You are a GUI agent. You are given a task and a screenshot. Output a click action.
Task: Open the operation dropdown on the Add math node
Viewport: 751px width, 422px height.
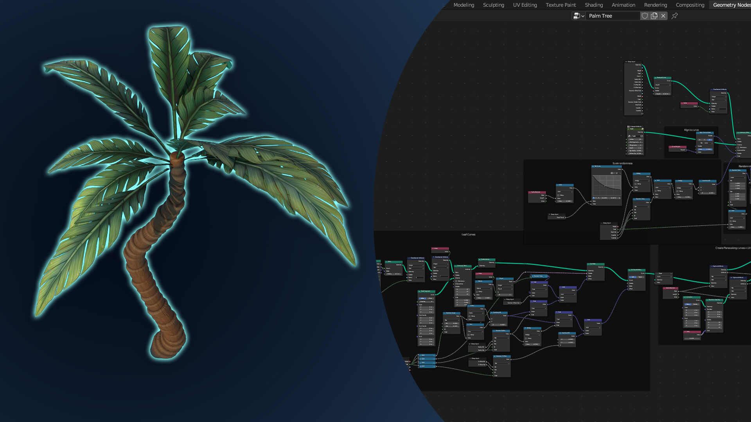click(565, 192)
